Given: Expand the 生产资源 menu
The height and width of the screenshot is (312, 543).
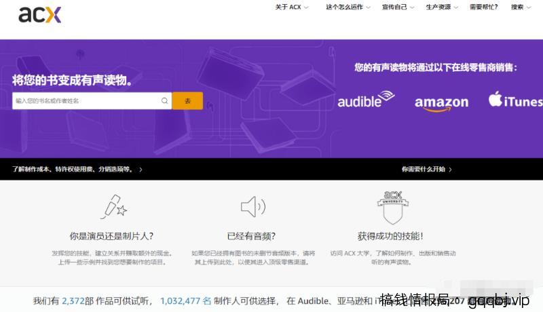Looking at the screenshot, I should [x=442, y=7].
